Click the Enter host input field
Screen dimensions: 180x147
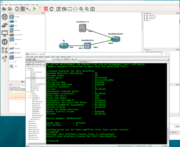click(x=43, y=59)
